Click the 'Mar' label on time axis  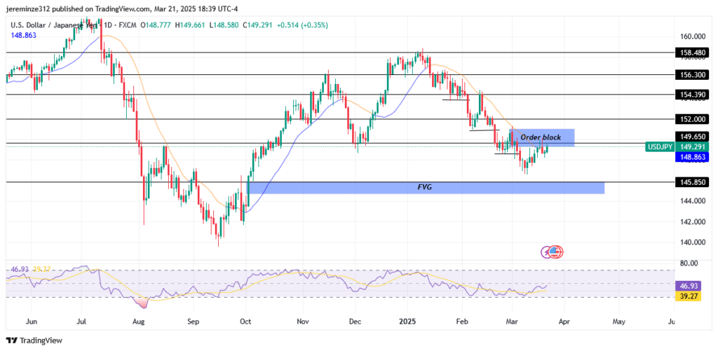[513, 322]
